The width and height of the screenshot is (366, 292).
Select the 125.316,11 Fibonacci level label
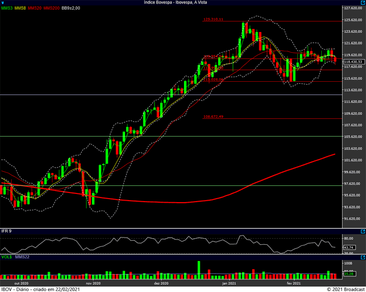pyautogui.click(x=213, y=19)
